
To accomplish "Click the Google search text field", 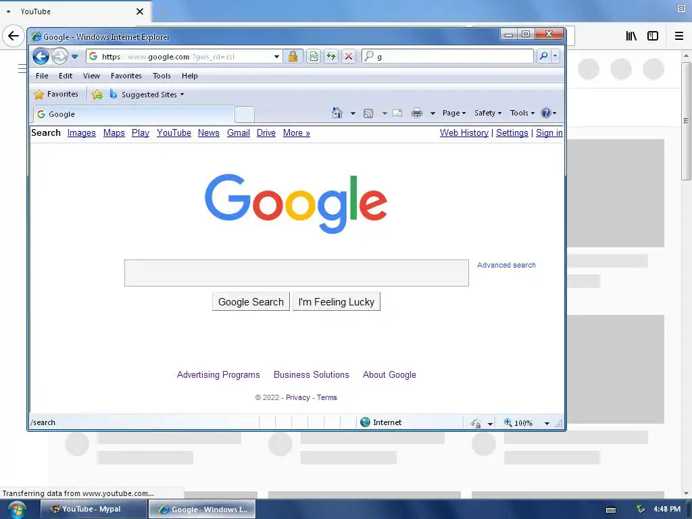I will 297,273.
